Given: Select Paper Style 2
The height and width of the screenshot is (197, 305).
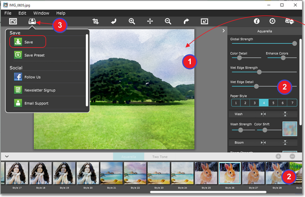Looking at the screenshot, I should 244,102.
